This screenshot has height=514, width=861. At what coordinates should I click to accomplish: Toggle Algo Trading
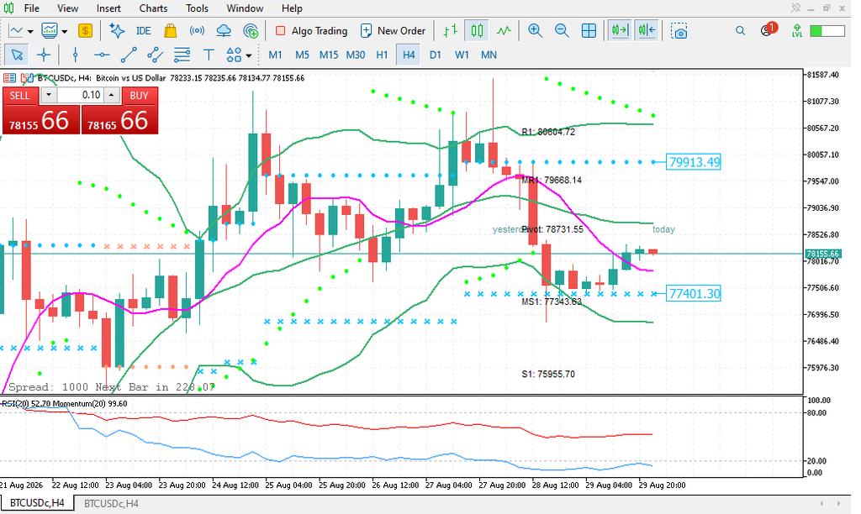(x=311, y=31)
